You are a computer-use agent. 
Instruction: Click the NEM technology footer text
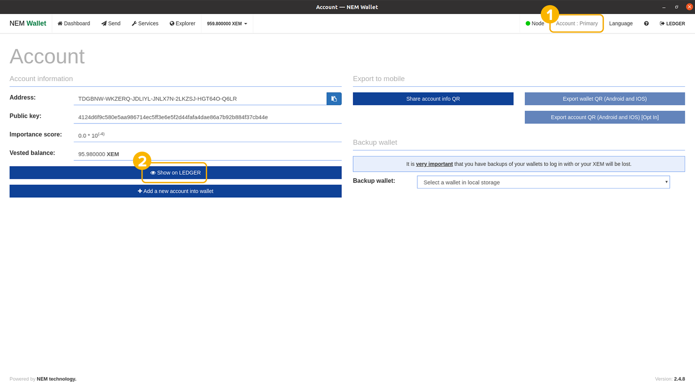[x=56, y=379]
